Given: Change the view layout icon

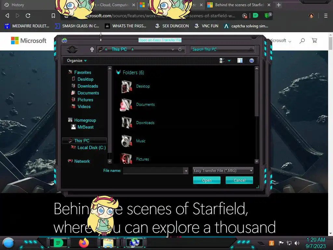Looking at the screenshot, I should coord(222,61).
